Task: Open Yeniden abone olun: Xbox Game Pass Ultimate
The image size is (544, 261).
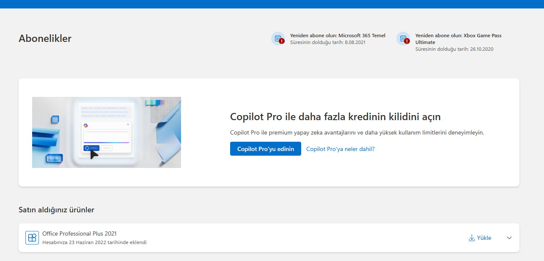Action: (459, 39)
